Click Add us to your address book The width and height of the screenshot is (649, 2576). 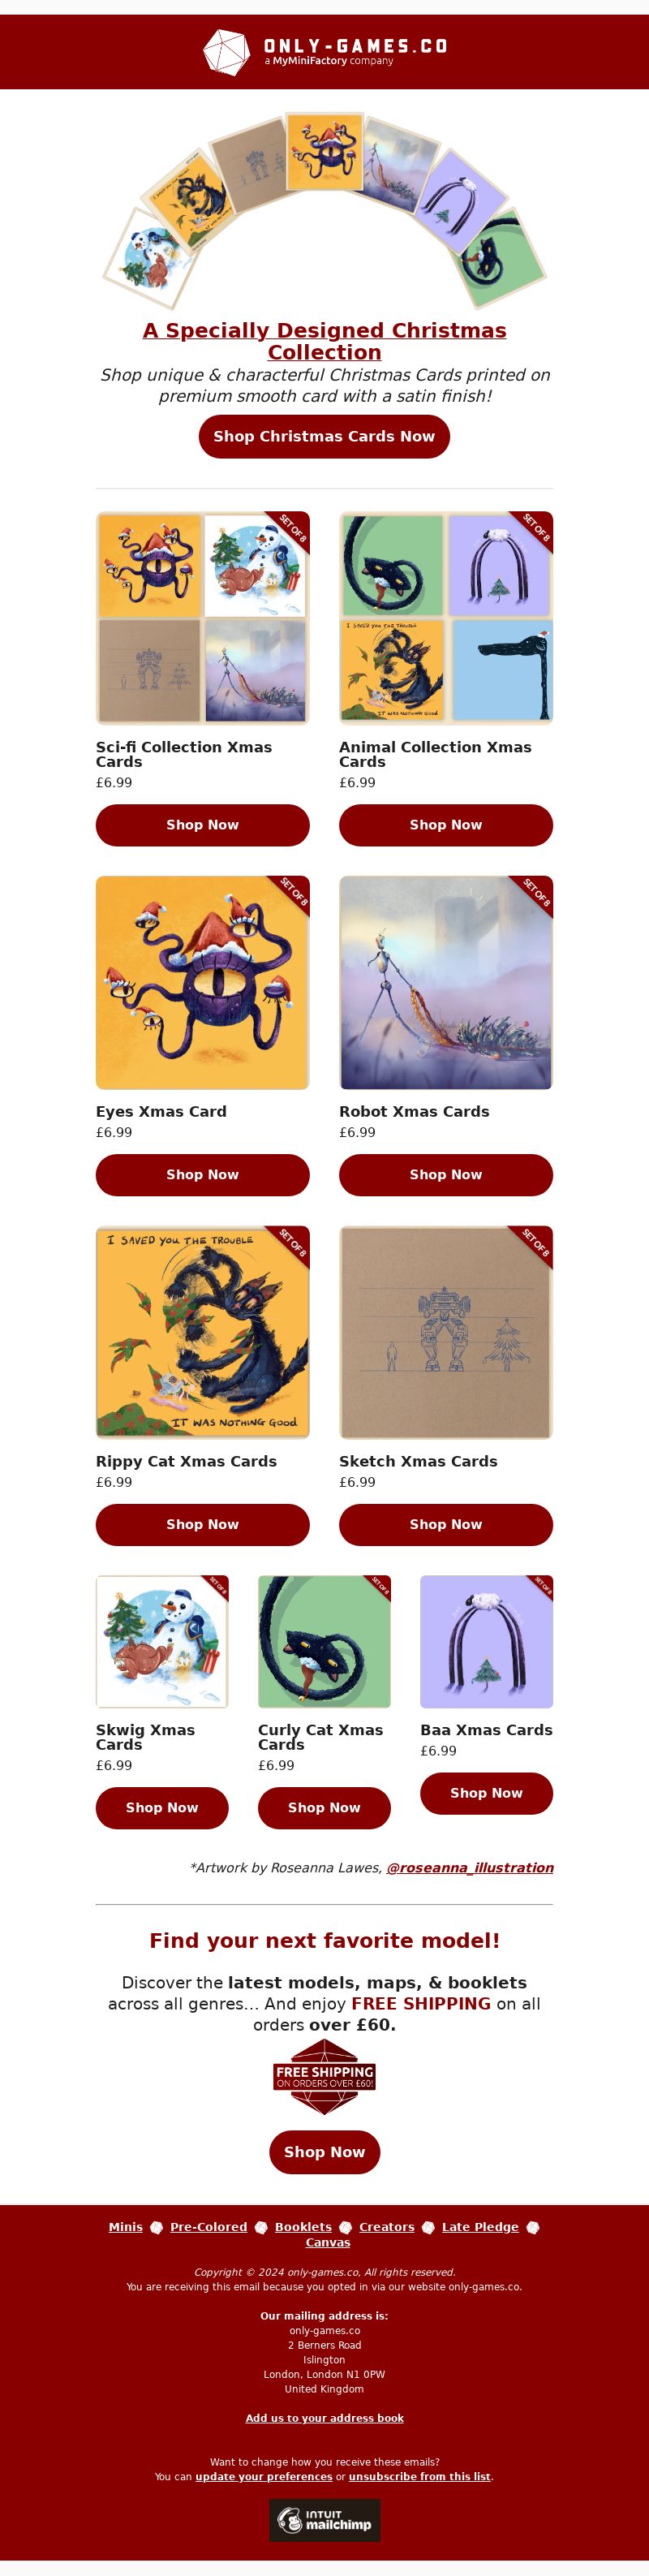pos(324,2418)
